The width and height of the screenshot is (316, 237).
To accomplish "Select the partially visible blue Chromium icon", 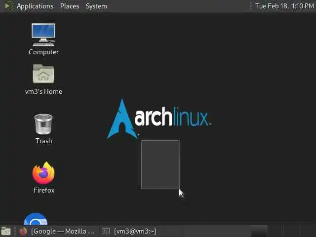I will coord(36,219).
